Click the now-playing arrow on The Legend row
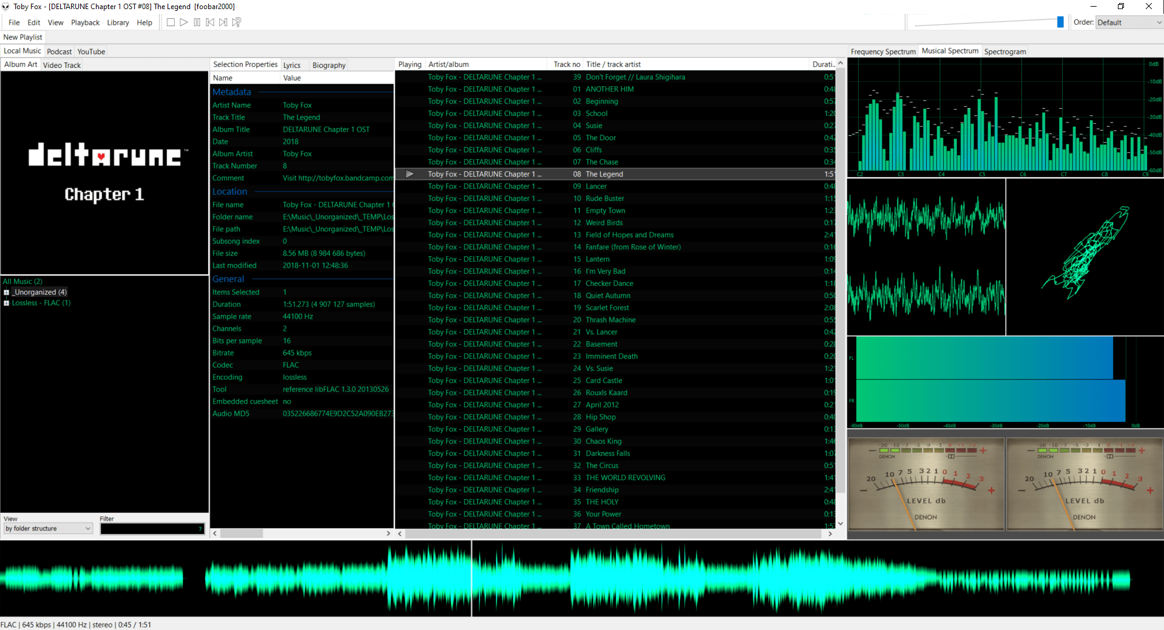 [410, 174]
